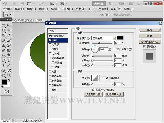Reset default foreground and background colors
The width and height of the screenshot is (164, 123).
(2, 87)
